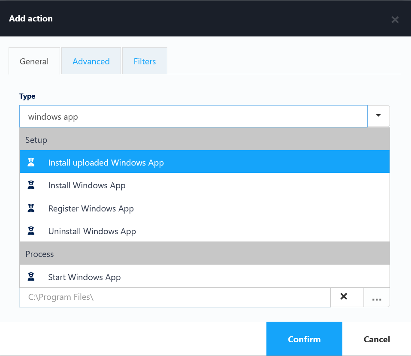Select Install Windows App from list
411x356 pixels.
point(205,184)
